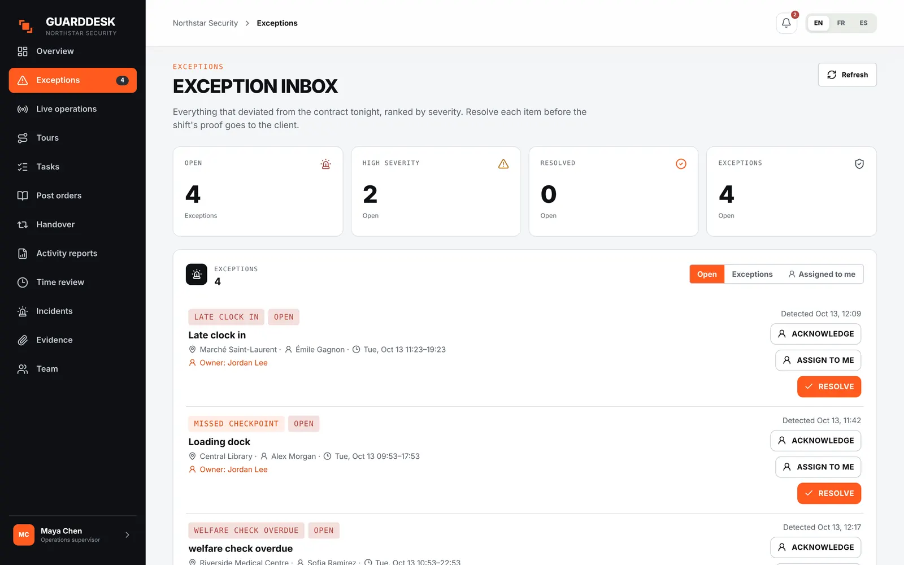Acknowledge the Late clock in exception
904x565 pixels.
[x=815, y=334]
